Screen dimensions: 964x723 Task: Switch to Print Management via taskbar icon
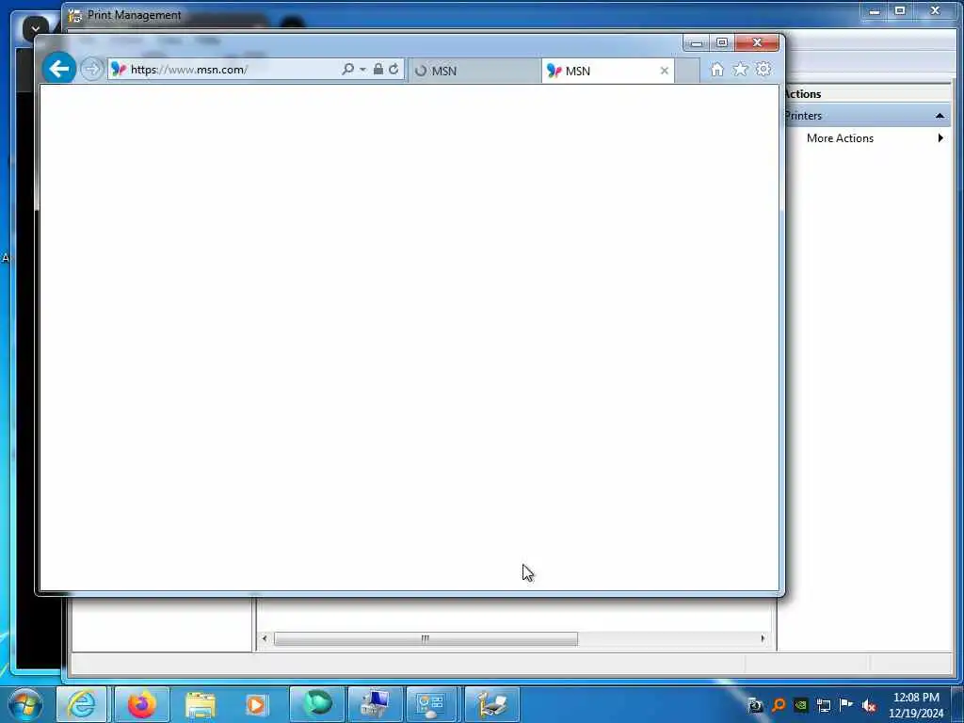tap(491, 704)
